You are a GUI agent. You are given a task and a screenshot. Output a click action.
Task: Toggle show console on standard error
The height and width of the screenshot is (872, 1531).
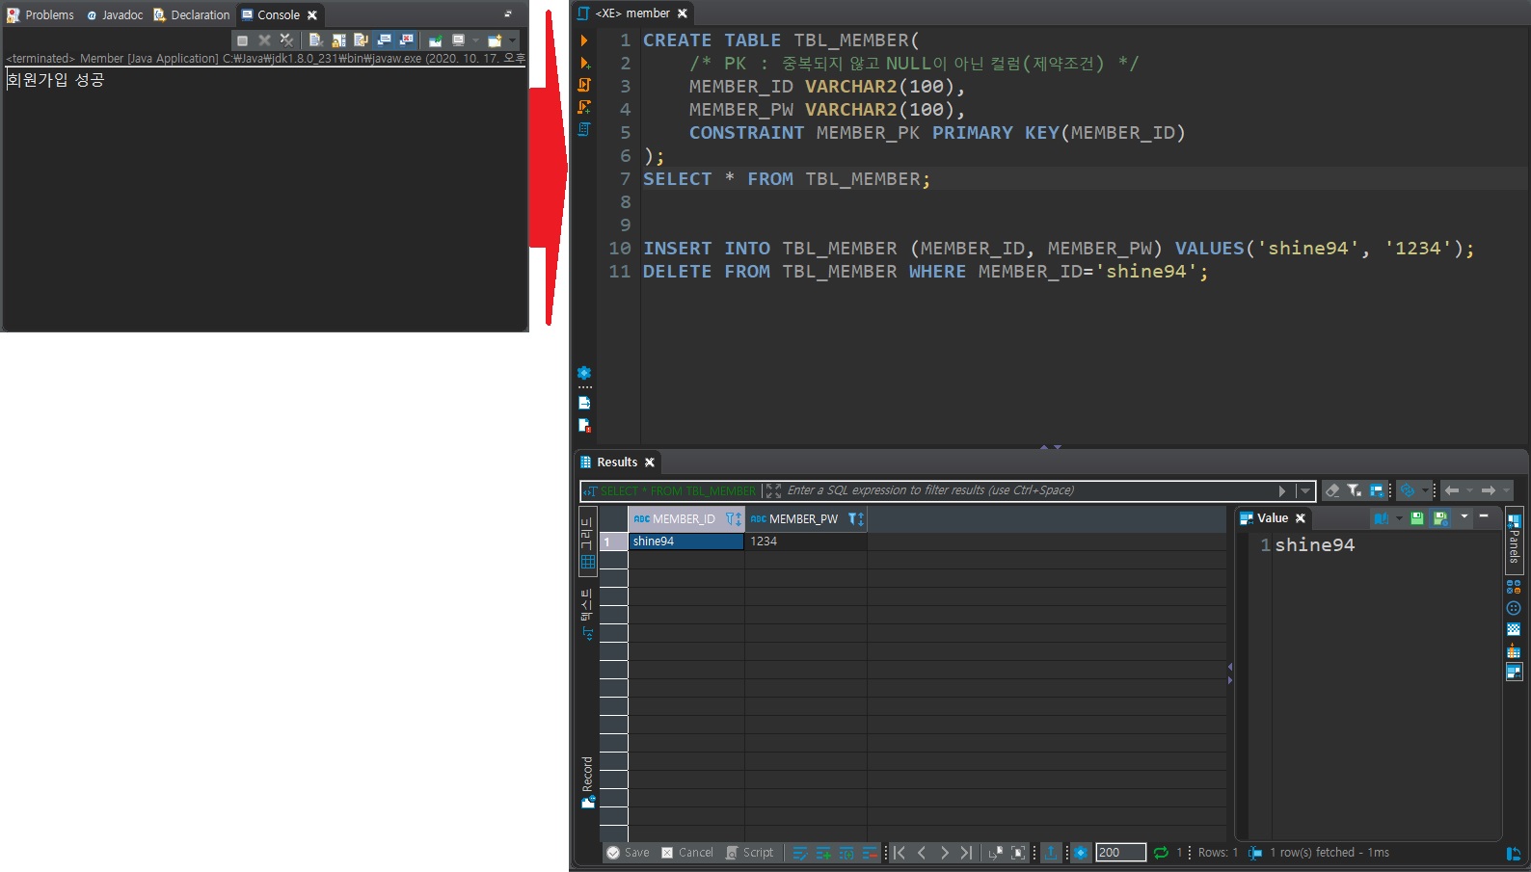click(x=406, y=40)
